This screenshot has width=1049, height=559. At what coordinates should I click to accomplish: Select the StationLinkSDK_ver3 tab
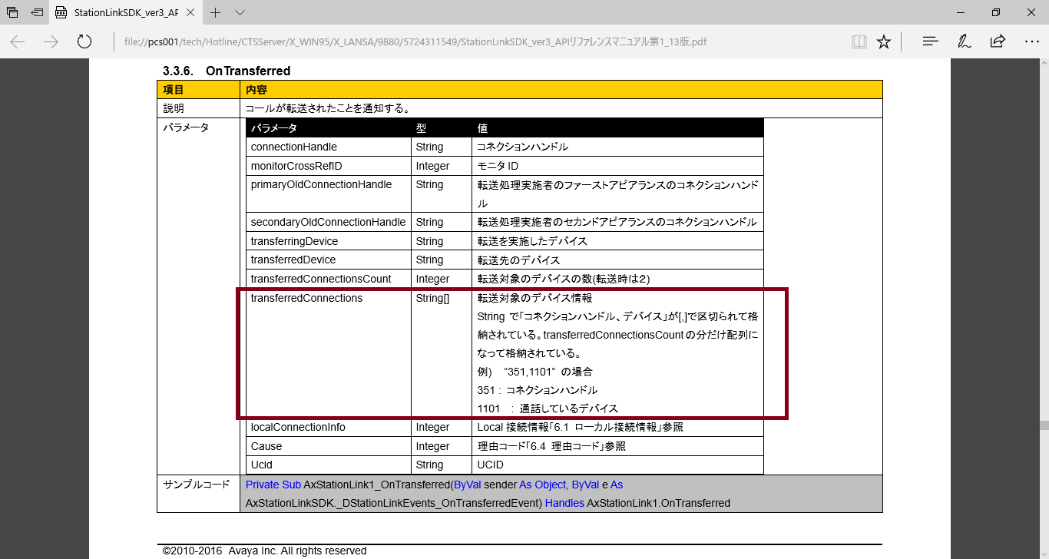point(123,12)
